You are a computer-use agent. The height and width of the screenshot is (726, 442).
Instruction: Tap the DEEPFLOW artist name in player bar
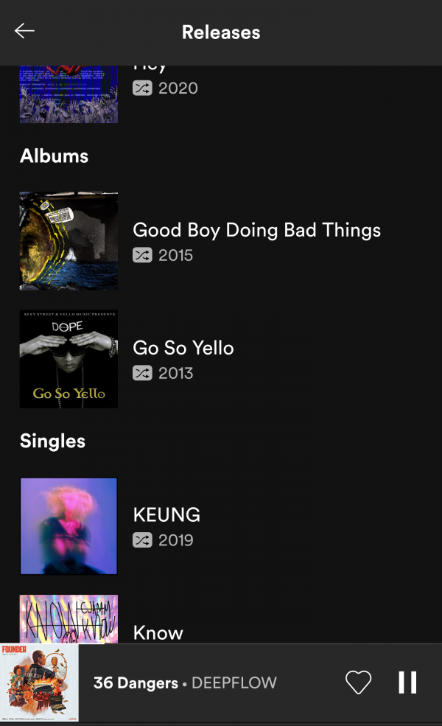234,683
